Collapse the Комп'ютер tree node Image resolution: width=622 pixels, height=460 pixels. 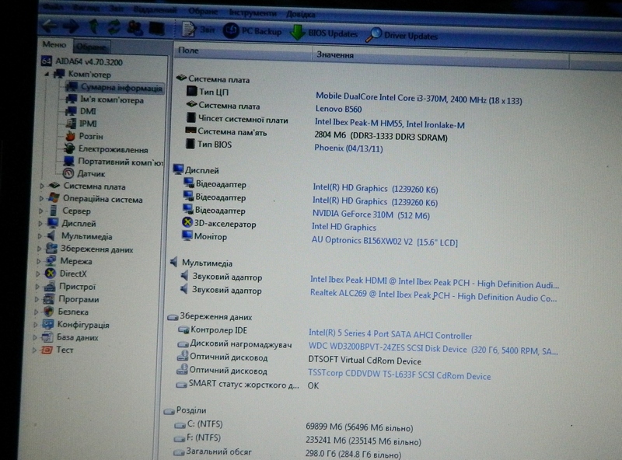(47, 75)
